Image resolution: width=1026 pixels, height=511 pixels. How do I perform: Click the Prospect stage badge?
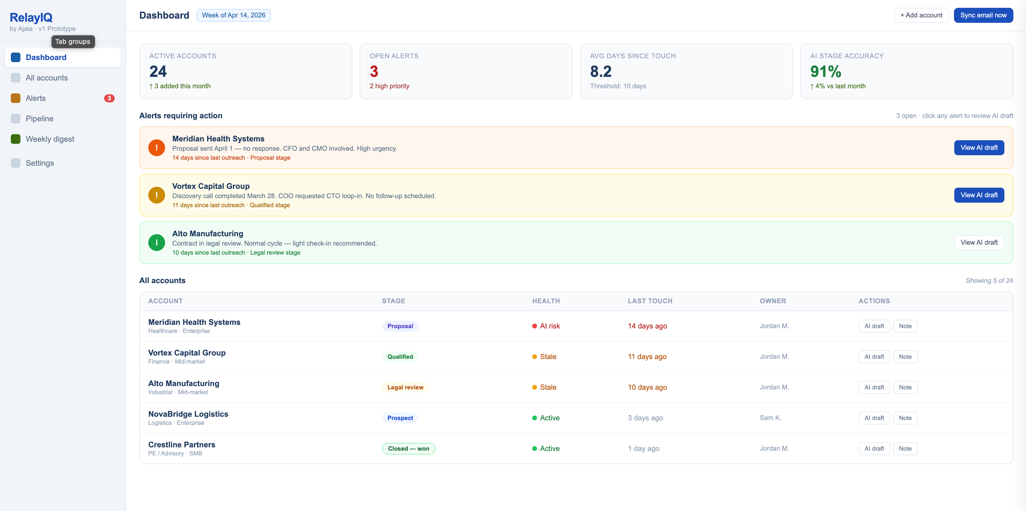pyautogui.click(x=400, y=418)
